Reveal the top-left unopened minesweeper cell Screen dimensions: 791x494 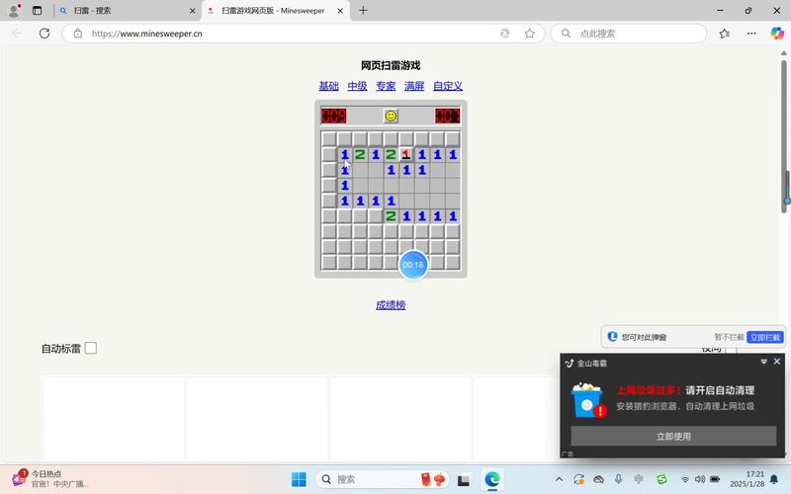click(329, 138)
